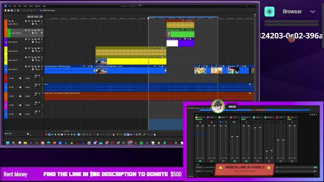
Task: Select the Envelope Edit tool
Action: pyautogui.click(x=84, y=134)
